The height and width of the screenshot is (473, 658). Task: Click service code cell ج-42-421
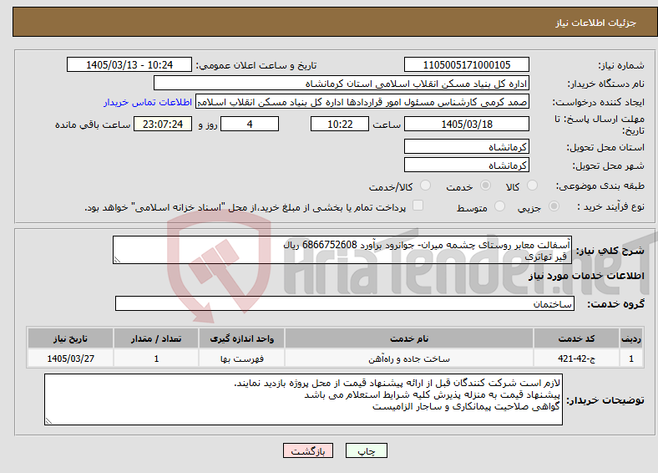[577, 359]
